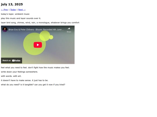Image resolution: width=157 pixels, height=117 pixels.
Task: Select text "feel what you need to feel" line
Action: pyautogui.click(x=35, y=68)
